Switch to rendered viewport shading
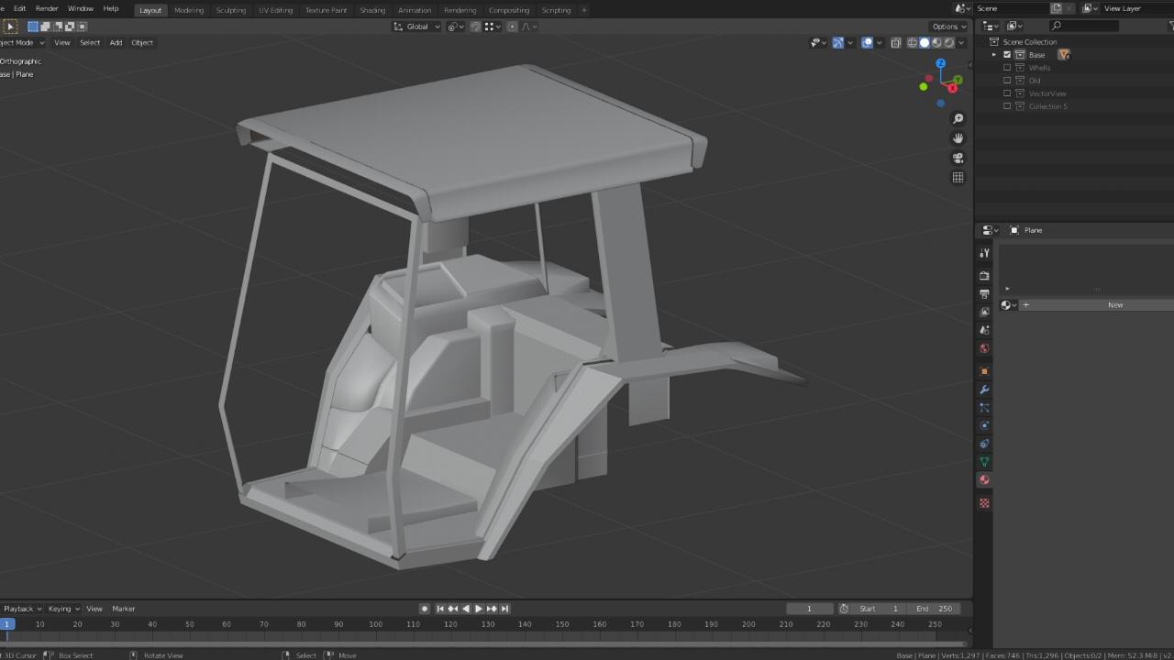Screen dimensions: 1174x660 tap(948, 42)
